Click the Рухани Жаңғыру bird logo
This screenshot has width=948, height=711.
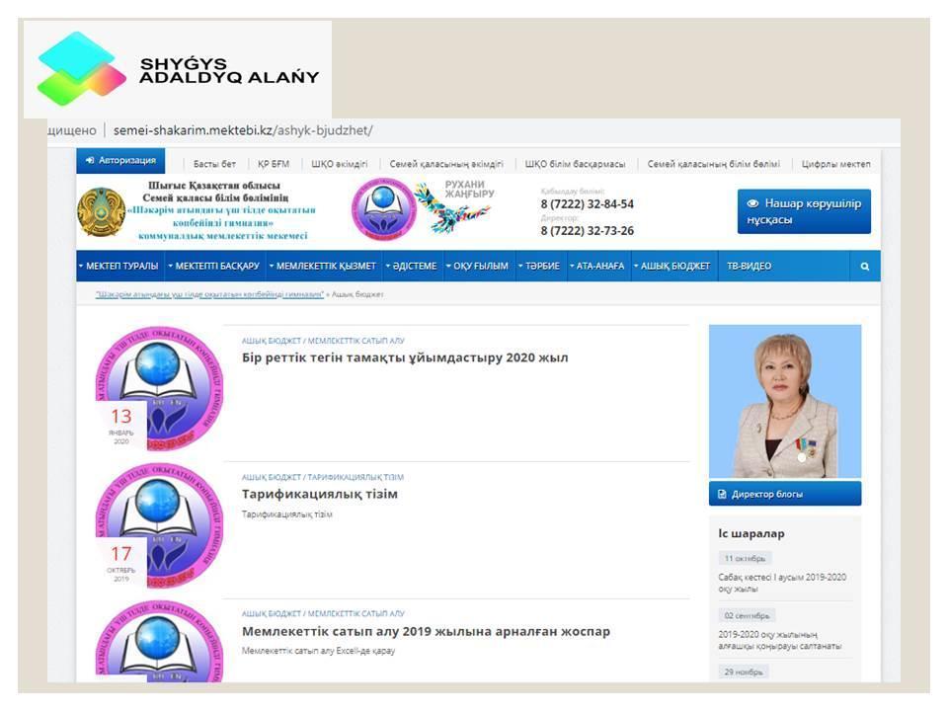452,208
